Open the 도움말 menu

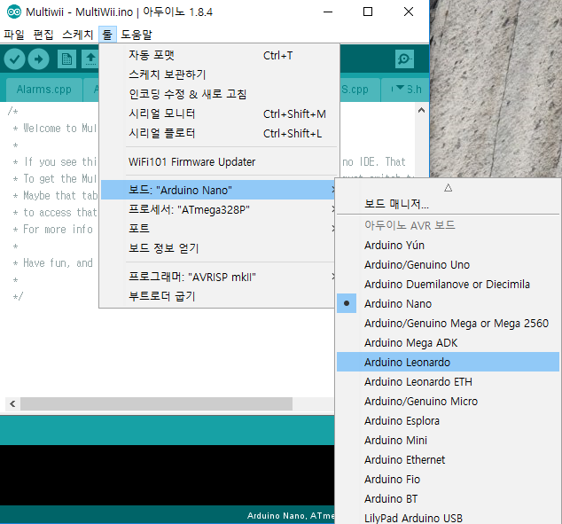[x=137, y=35]
